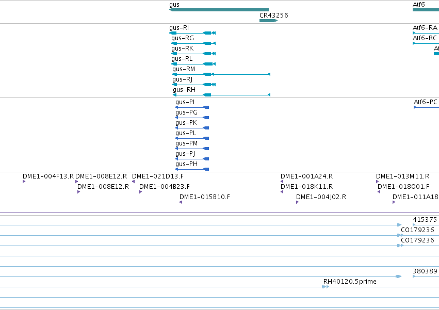Choose the DME1-004J02.R marker
Viewport: 439px width, 310px height.
point(297,203)
